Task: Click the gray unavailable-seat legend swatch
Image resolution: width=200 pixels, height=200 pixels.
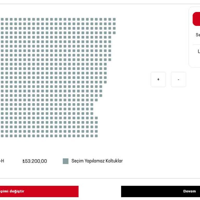Action: click(x=66, y=161)
